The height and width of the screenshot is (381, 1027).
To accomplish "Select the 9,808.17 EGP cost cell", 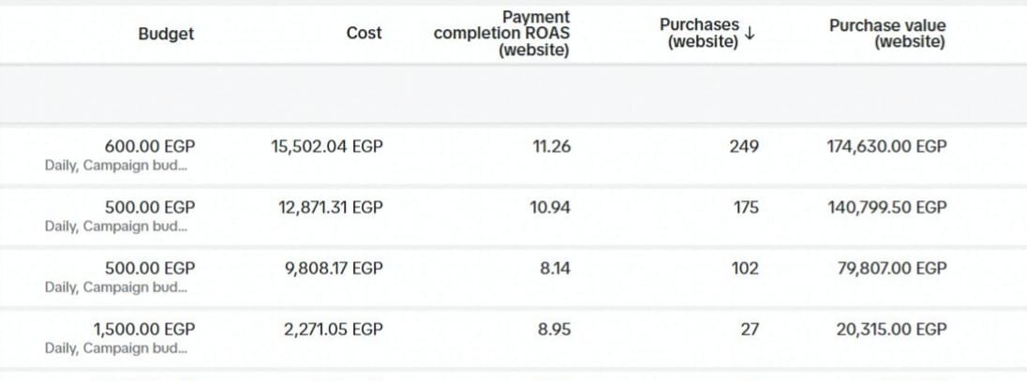I will (x=334, y=268).
